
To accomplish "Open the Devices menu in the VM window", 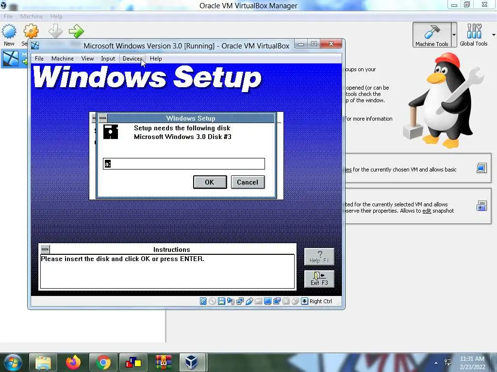I will [132, 59].
